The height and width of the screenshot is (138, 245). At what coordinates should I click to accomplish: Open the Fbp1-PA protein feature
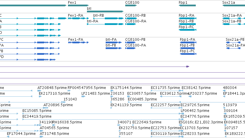187,40
